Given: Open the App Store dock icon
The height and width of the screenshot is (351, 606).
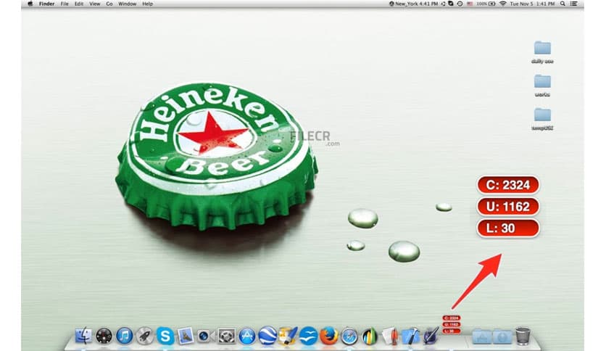Looking at the screenshot, I should 247,336.
